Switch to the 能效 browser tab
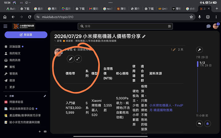The height and width of the screenshot is (138, 221). click(x=38, y=9)
